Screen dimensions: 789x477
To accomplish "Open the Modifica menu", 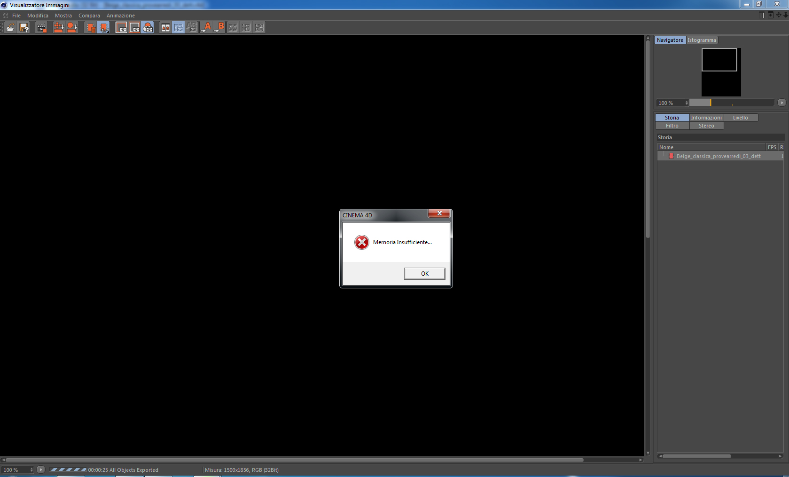I will click(38, 16).
